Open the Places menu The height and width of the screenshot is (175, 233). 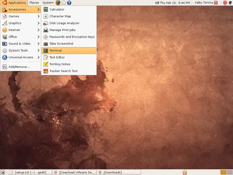click(34, 3)
